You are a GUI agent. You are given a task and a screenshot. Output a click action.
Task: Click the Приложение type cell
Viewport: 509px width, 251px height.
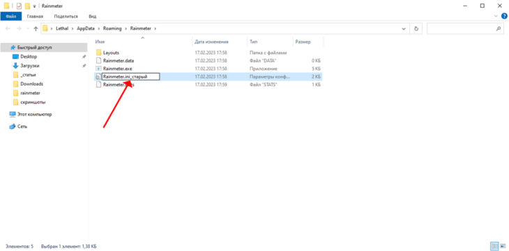coord(264,69)
